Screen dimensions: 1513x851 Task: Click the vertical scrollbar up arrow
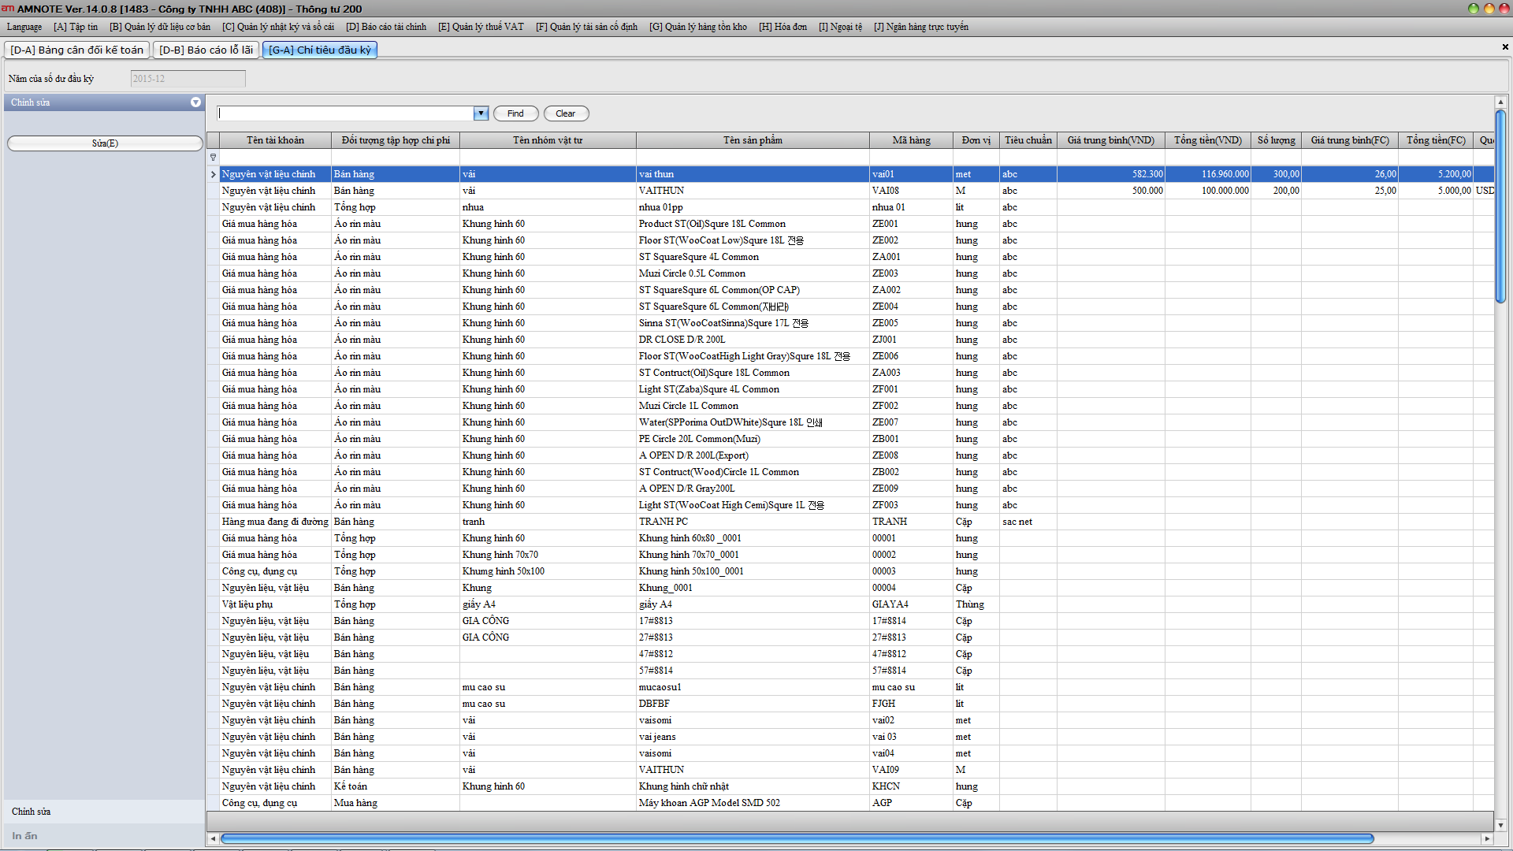pos(1500,102)
